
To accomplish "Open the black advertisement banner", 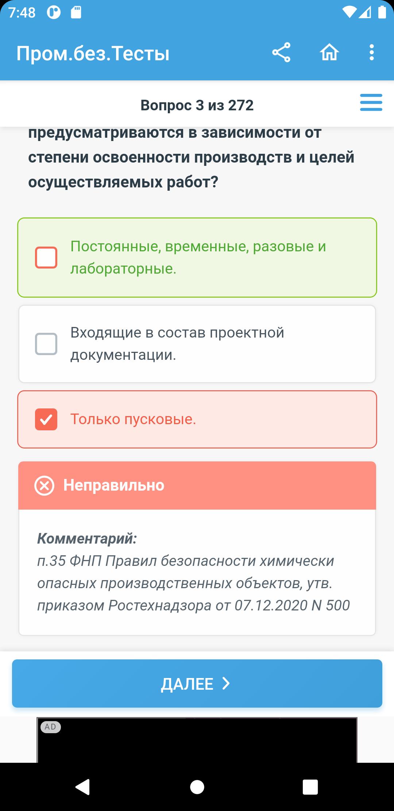I will pos(197,740).
